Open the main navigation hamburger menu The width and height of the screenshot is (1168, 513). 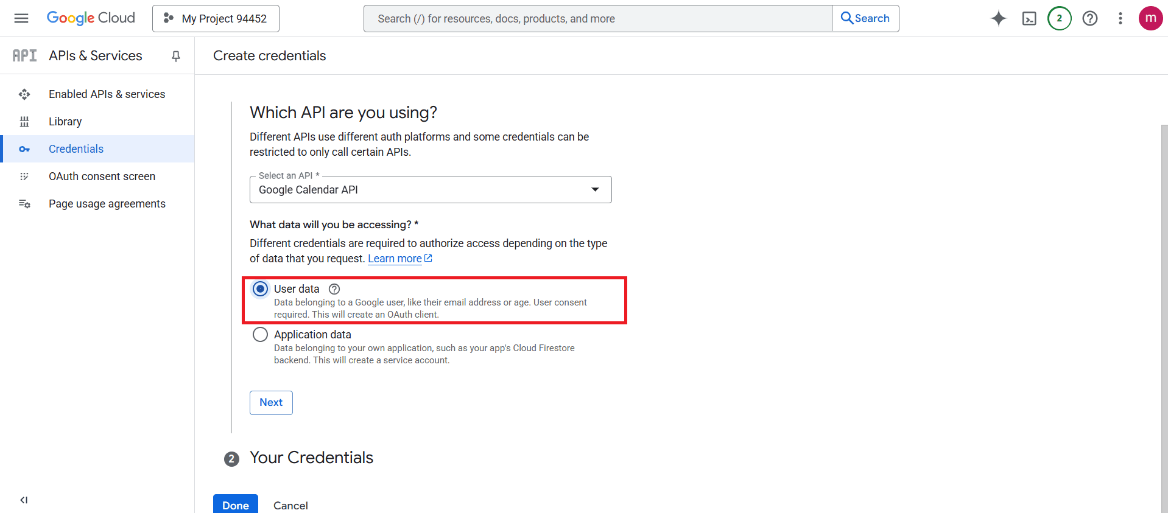[21, 18]
